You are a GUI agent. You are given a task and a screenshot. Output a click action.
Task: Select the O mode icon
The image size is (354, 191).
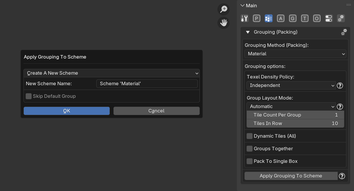[317, 18]
